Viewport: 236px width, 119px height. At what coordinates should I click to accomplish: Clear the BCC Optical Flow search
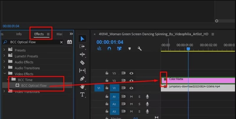[x=61, y=42]
